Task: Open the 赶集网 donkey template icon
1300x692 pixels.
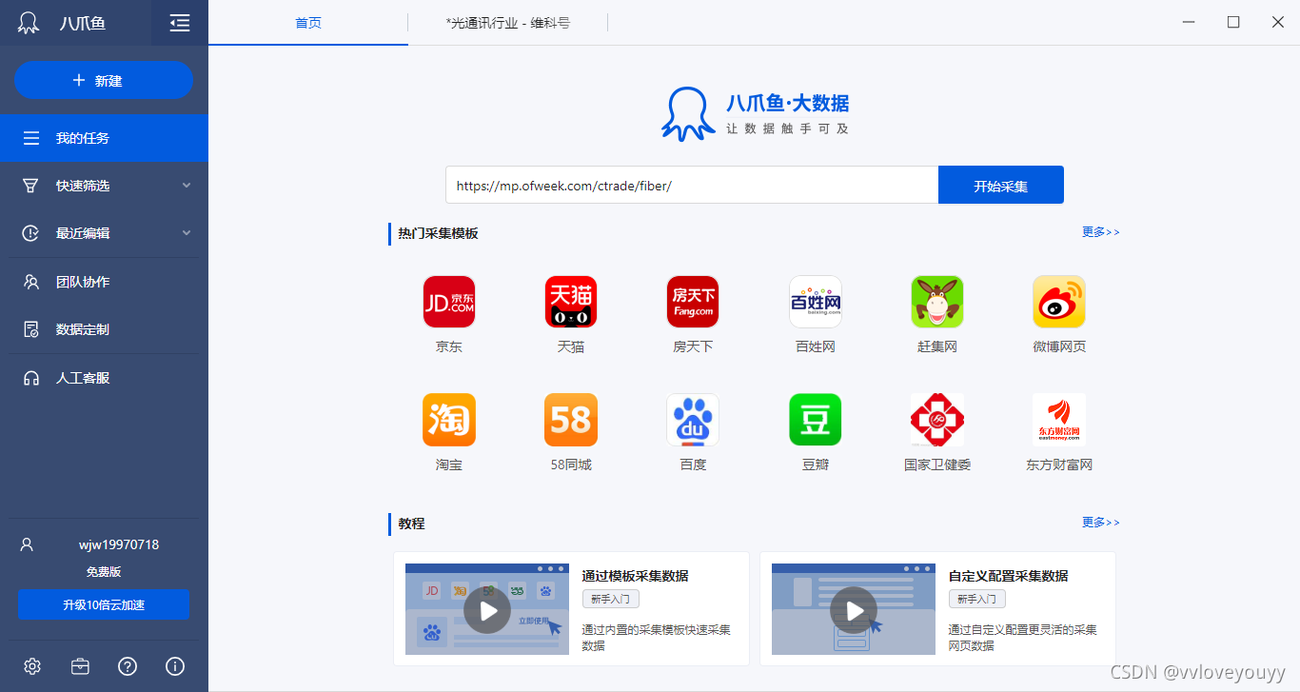Action: tap(937, 302)
